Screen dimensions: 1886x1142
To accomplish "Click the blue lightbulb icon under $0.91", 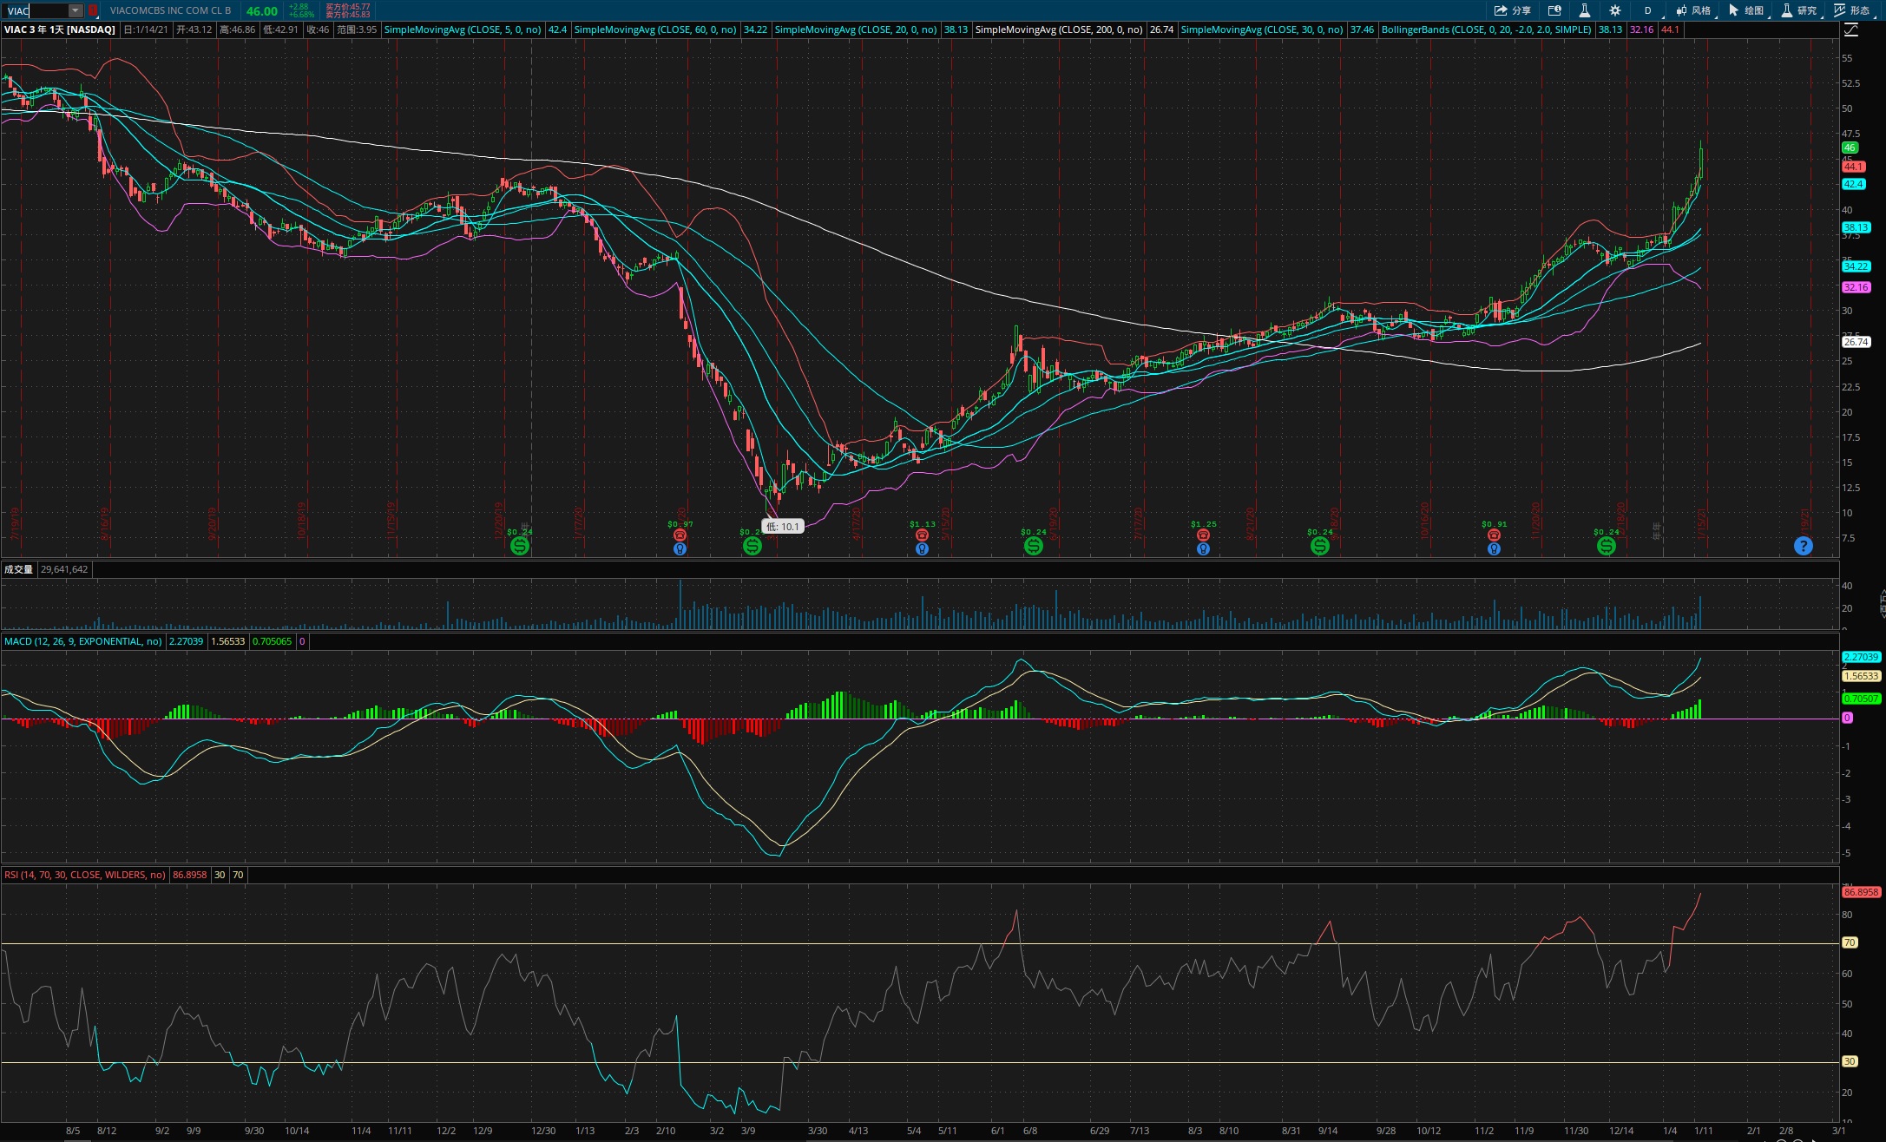I will (1494, 548).
